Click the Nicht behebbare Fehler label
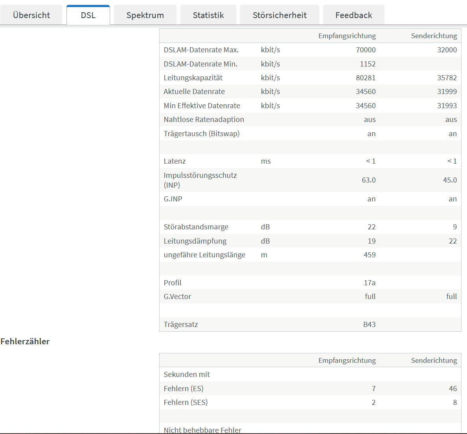This screenshot has height=434, width=467. tap(202, 430)
